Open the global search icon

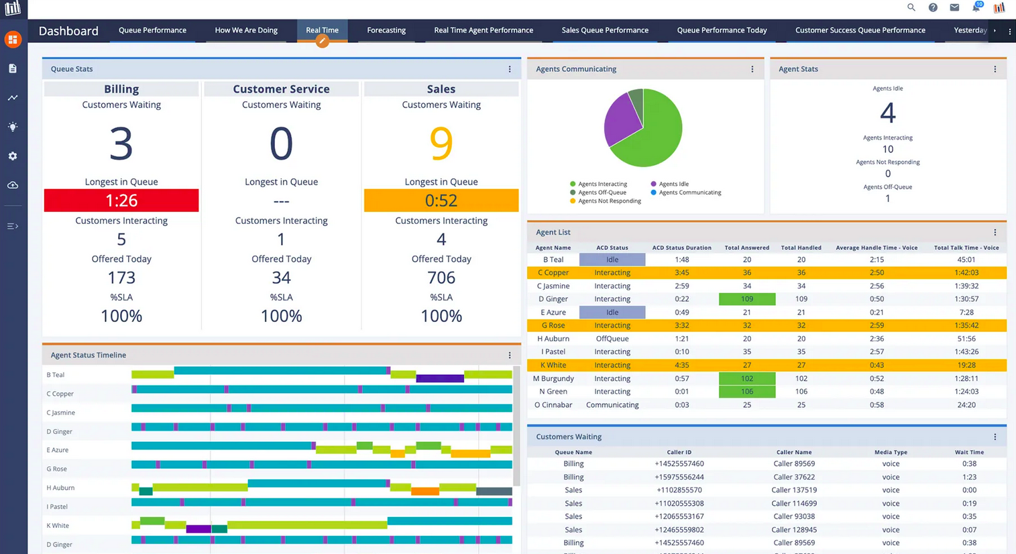point(911,8)
